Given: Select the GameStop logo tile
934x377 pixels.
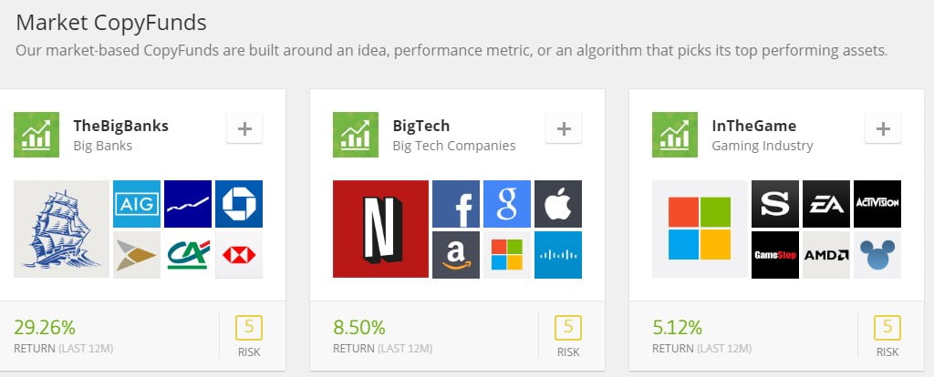Looking at the screenshot, I should (x=775, y=254).
